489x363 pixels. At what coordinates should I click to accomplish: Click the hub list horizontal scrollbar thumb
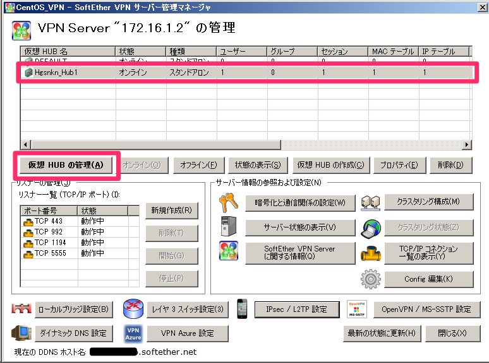tap(156, 145)
